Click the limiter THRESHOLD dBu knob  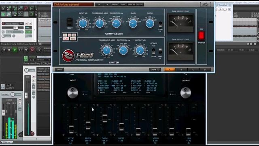[107, 50]
